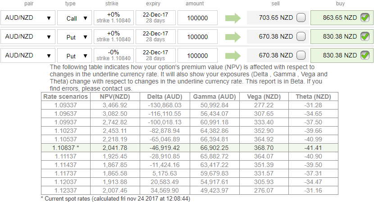The height and width of the screenshot is (202, 374).
Task: Open the Put type dropdown in the second row
Action: pos(74,37)
